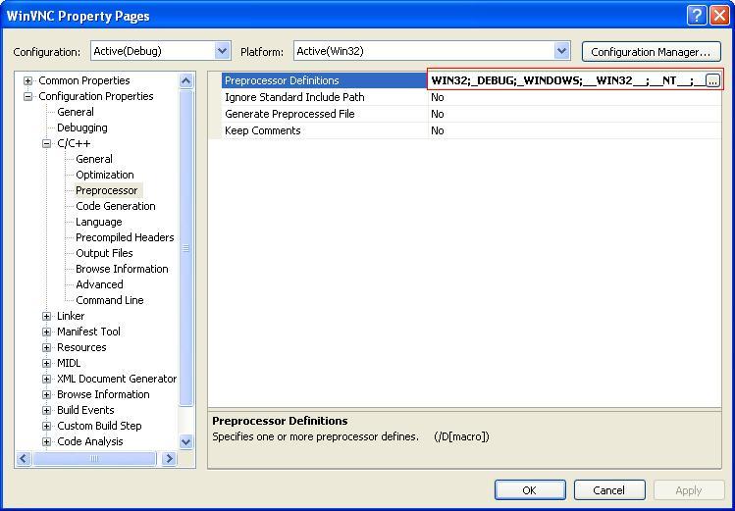Select the Linker tree item
Image resolution: width=735 pixels, height=511 pixels.
(71, 316)
